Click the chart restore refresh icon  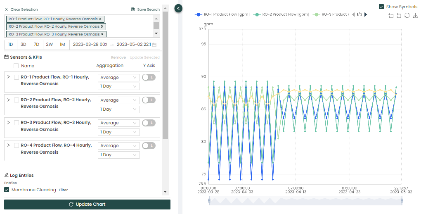point(407,16)
